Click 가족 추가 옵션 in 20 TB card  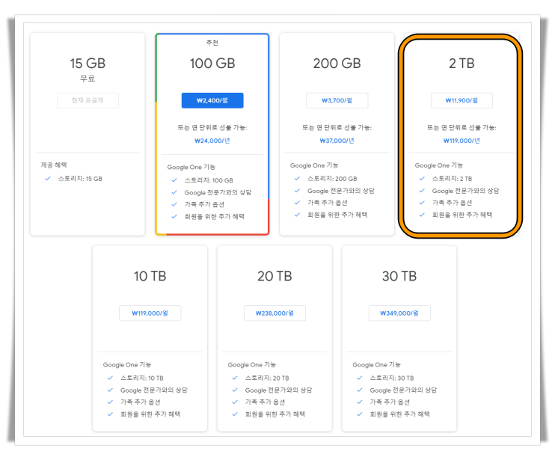coord(265,402)
